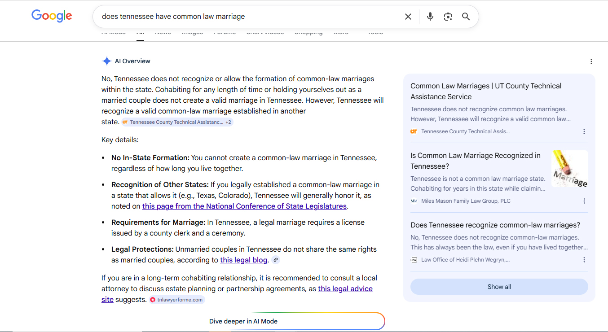This screenshot has width=608, height=332.
Task: Click the "No In-State Formation:" bullet heading
Action: [150, 158]
